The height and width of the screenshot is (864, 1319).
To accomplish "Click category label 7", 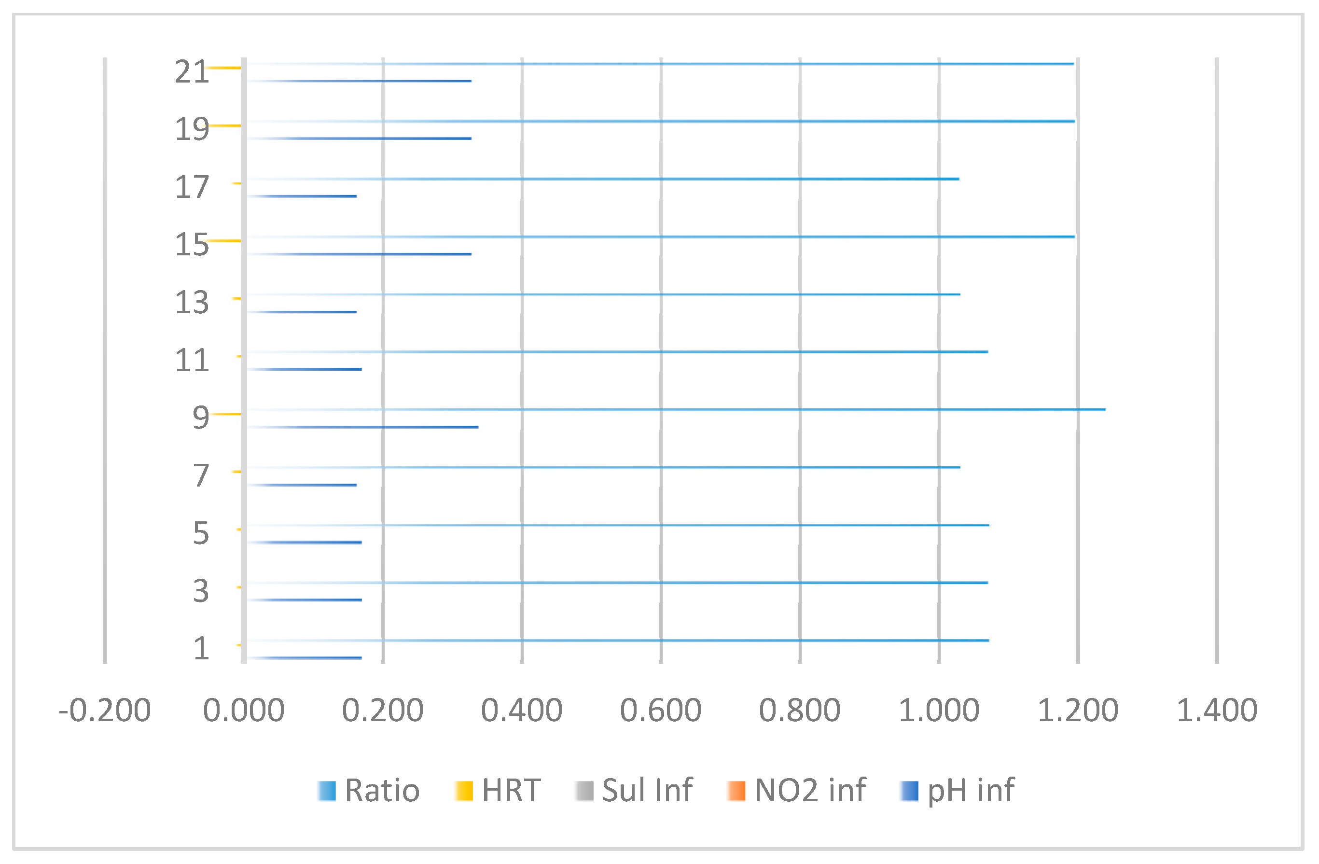I will tap(201, 475).
